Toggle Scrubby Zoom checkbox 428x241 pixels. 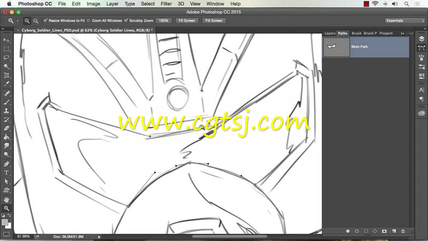click(x=126, y=20)
